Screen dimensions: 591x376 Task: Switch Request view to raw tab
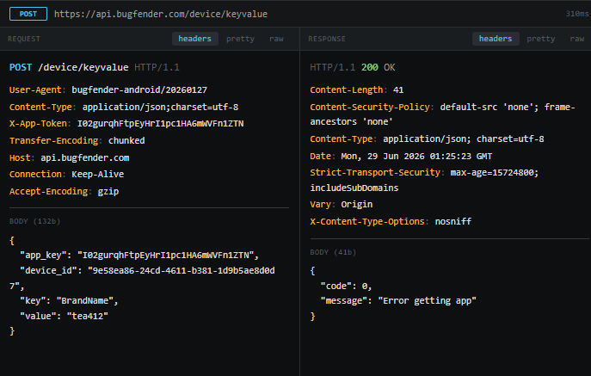click(x=276, y=39)
